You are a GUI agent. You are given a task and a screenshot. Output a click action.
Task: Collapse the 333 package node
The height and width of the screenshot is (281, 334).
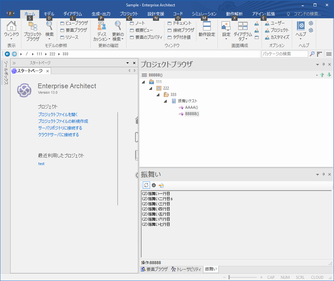tap(158, 95)
